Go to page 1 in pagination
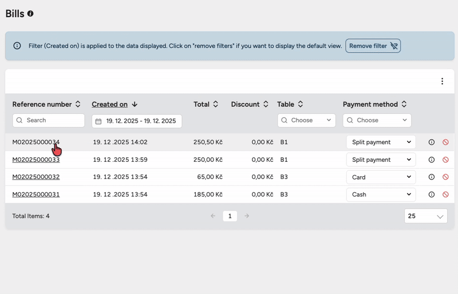 [x=230, y=216]
